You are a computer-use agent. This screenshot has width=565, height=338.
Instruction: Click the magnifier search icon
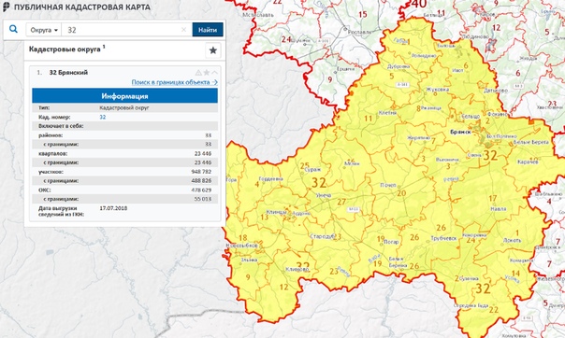(13, 29)
